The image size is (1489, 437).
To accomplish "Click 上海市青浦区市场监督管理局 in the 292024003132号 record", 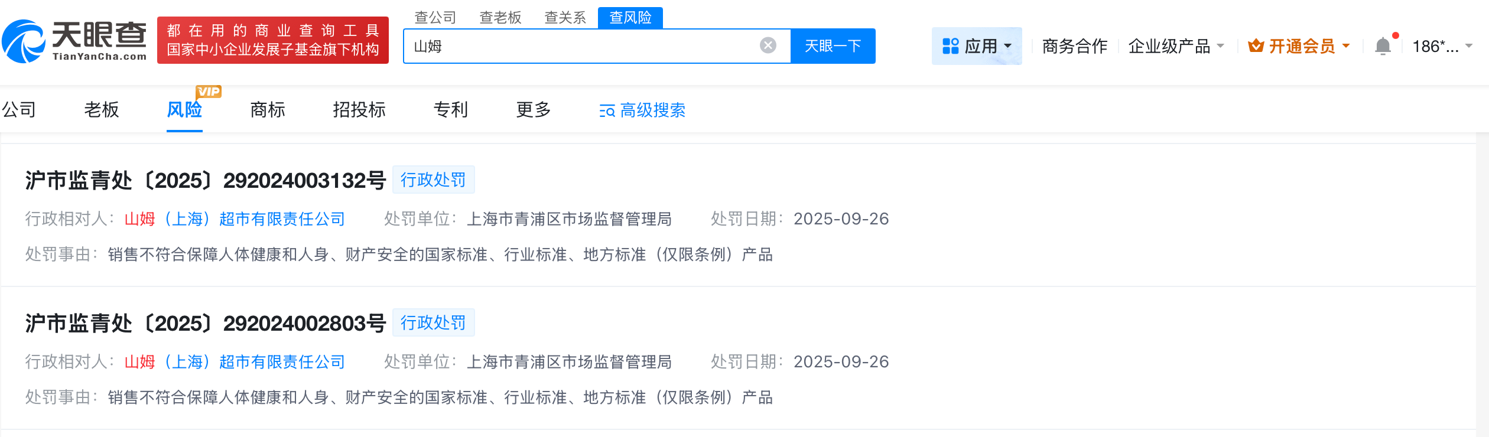I will pos(569,219).
